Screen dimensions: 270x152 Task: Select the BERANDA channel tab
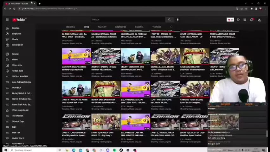click(70, 27)
